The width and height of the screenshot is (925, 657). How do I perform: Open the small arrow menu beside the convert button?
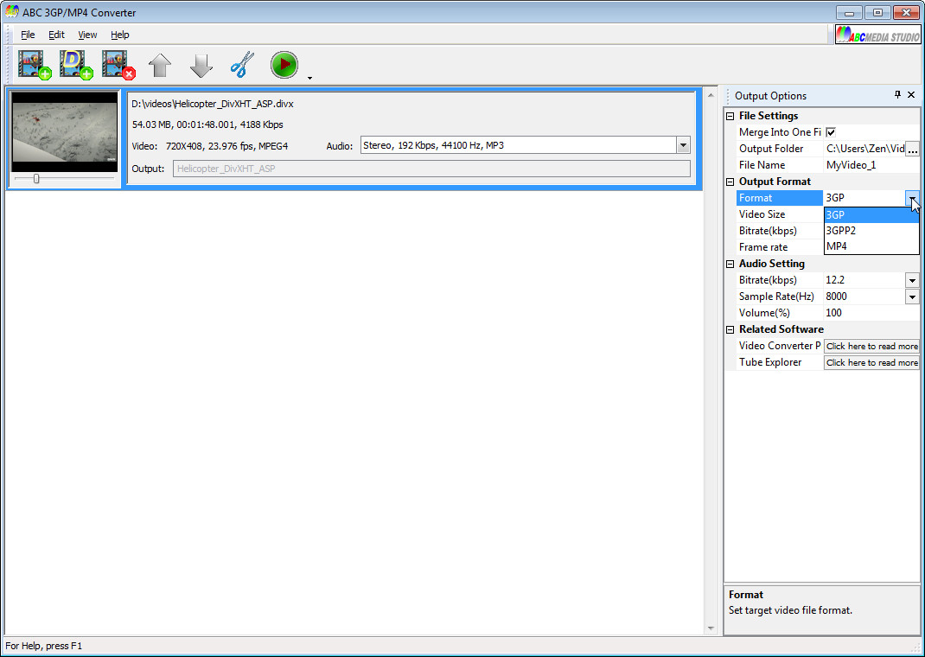tap(309, 78)
